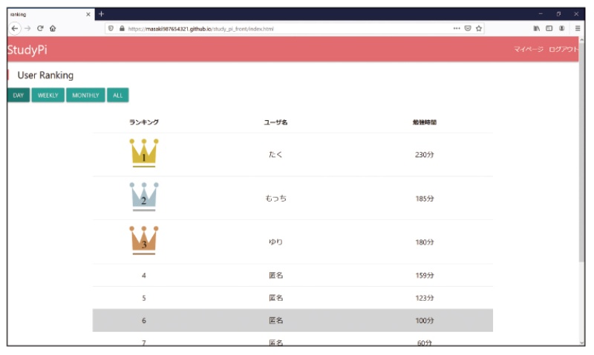The height and width of the screenshot is (355, 594).
Task: Reload the page with the refresh icon
Action: (40, 28)
